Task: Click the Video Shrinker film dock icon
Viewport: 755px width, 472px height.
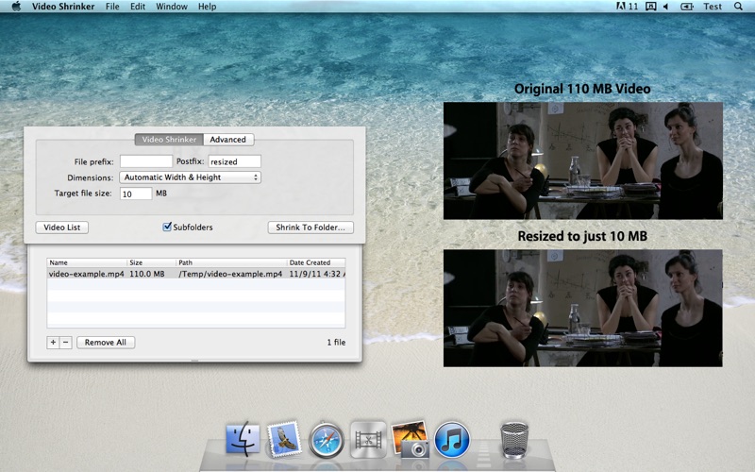Action: click(x=368, y=440)
